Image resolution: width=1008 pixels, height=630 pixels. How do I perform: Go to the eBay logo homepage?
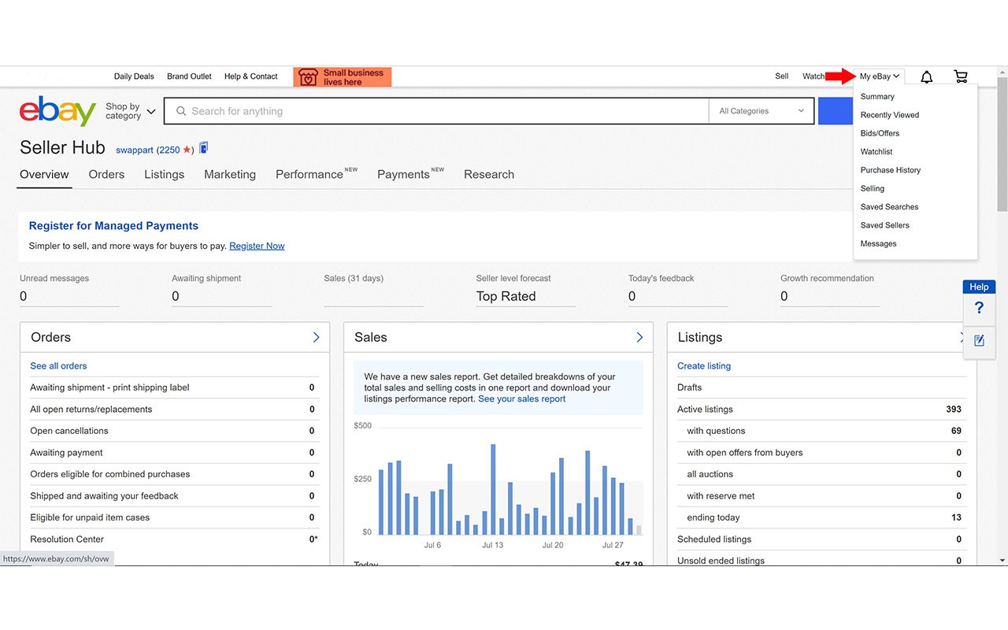57,111
